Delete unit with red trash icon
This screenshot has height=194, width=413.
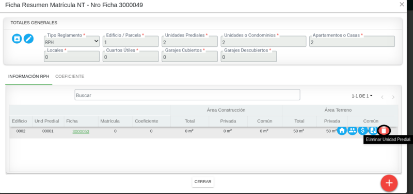coord(384,130)
